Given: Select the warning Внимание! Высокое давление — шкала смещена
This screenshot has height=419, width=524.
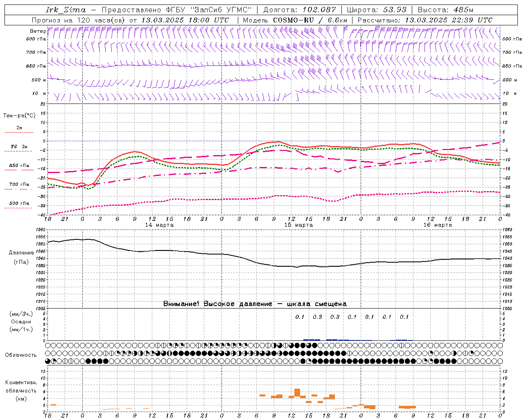Looking at the screenshot, I should point(255,304).
